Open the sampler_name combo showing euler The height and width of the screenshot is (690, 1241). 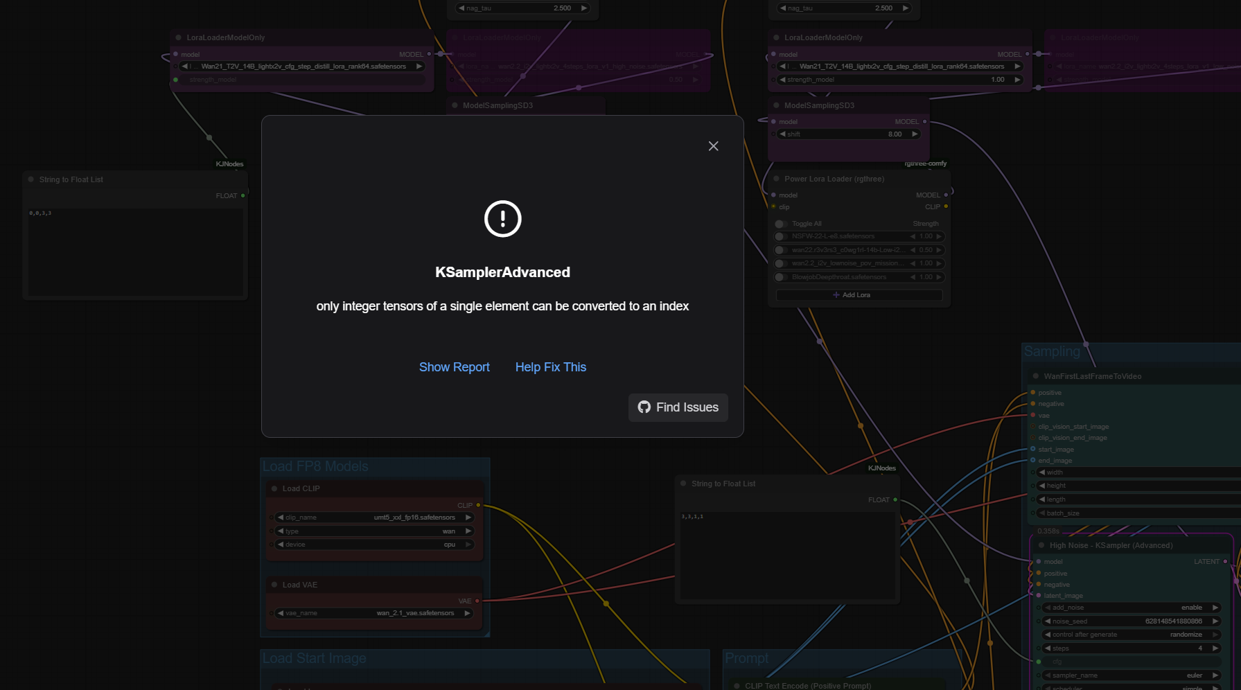[x=1132, y=675]
